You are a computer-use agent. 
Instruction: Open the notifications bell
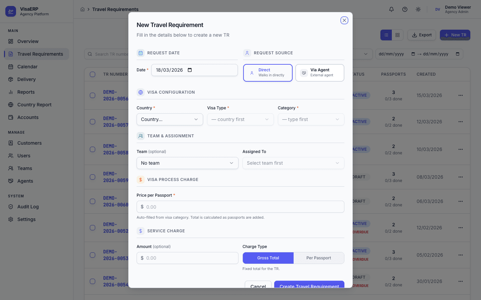(x=391, y=9)
